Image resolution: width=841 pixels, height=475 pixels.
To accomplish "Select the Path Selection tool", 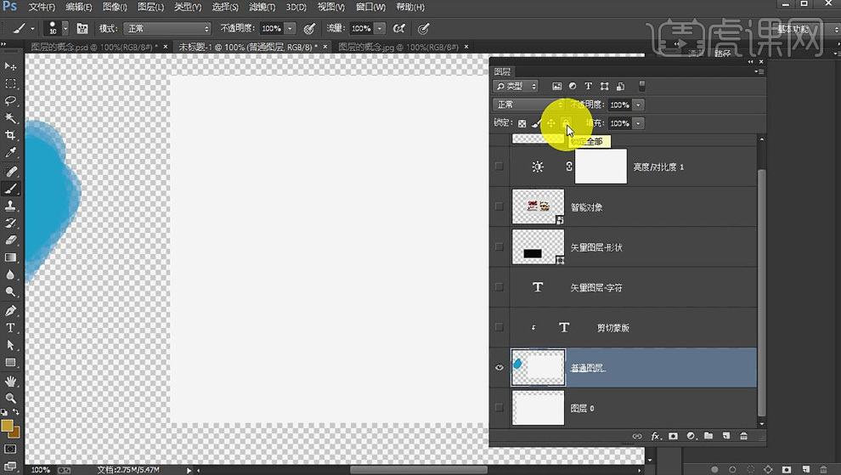I will (x=10, y=345).
